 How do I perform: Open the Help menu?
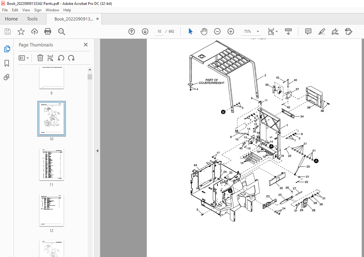tap(67, 10)
